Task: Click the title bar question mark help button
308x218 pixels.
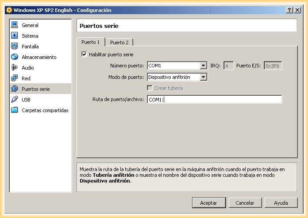Action: click(289, 10)
